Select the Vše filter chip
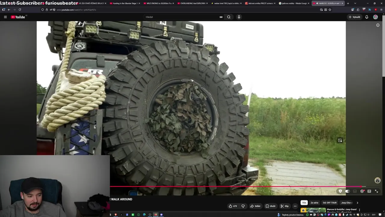 (x=304, y=203)
